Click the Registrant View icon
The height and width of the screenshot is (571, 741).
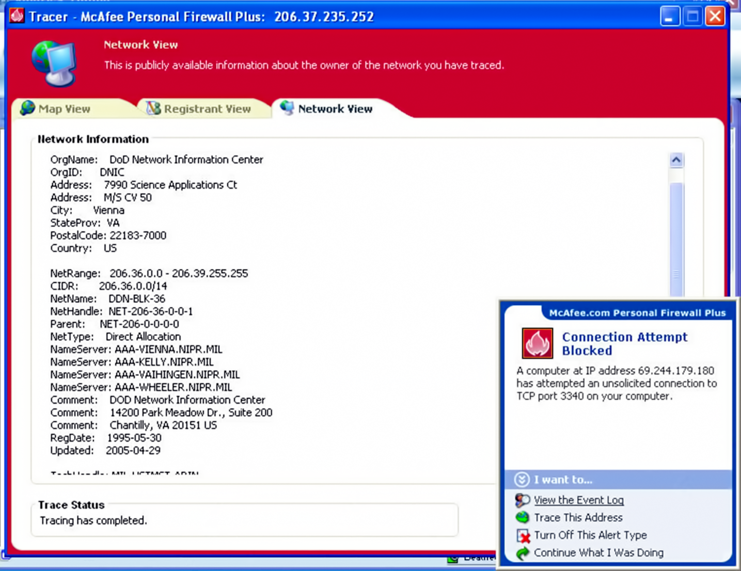coord(153,108)
